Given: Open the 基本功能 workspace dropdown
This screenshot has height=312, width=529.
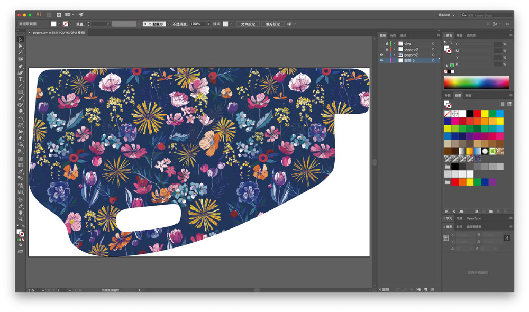Looking at the screenshot, I should (x=446, y=15).
